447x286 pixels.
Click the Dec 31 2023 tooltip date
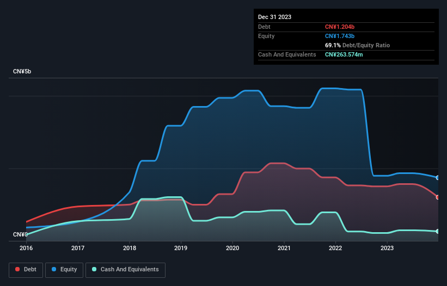274,17
